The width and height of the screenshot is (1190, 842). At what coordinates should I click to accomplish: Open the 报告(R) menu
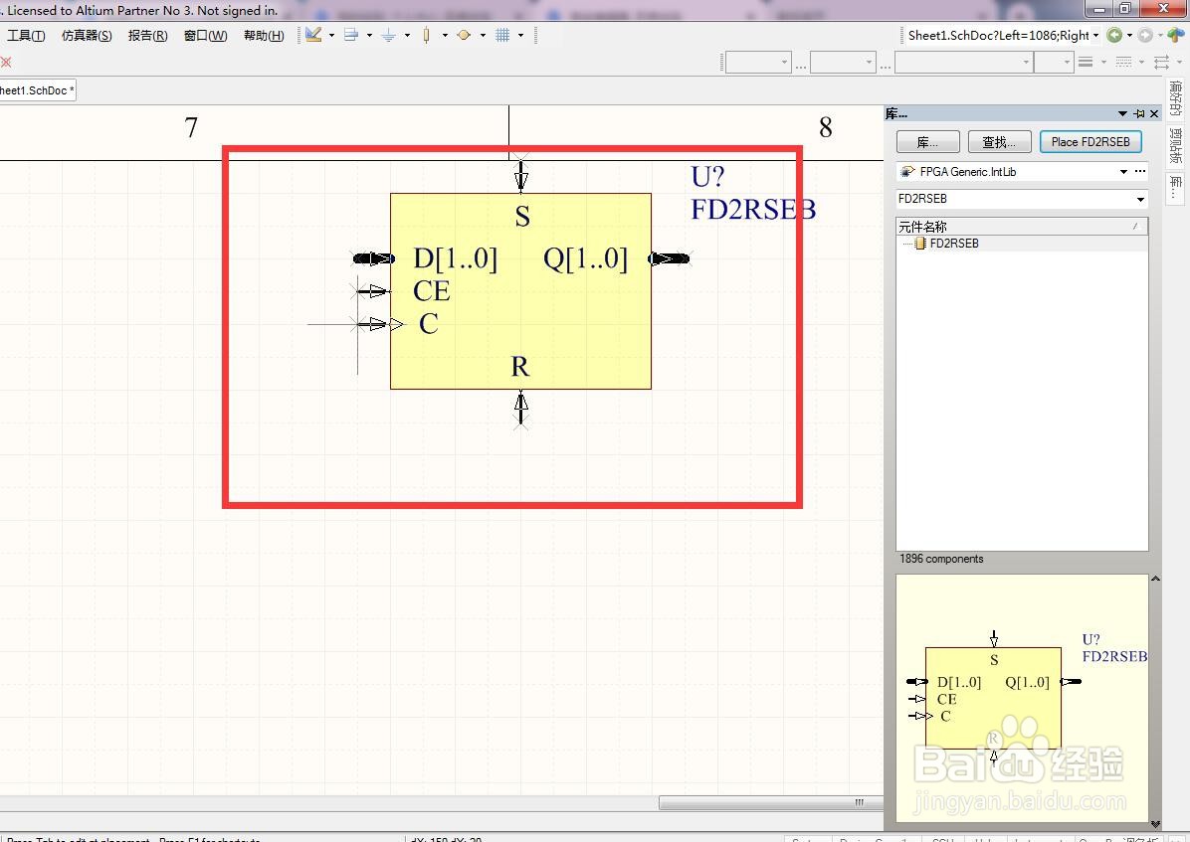click(148, 36)
